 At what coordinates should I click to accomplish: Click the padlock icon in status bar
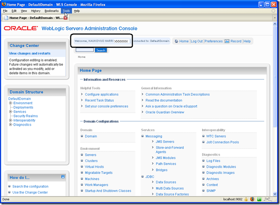coord(246,199)
